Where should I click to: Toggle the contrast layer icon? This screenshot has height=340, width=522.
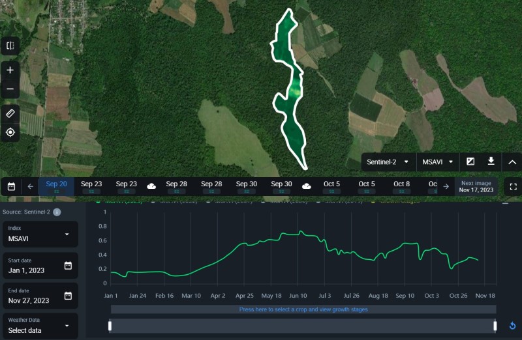[470, 162]
